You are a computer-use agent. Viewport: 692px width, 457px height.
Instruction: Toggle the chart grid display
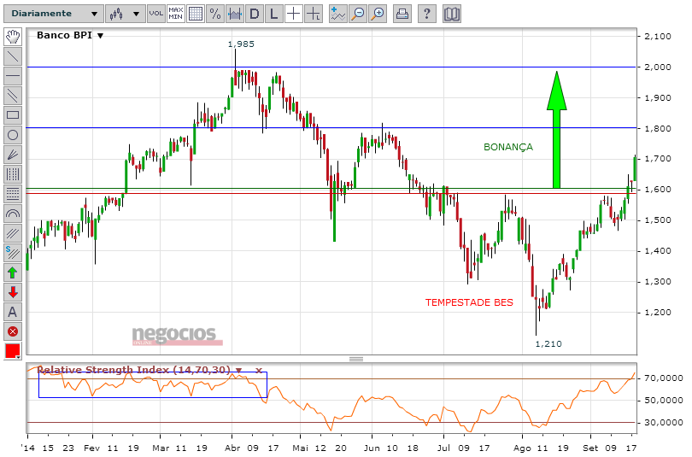196,14
